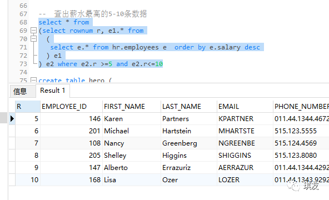Open the Result 1 tab
This screenshot has height=200, width=329.
pyautogui.click(x=53, y=91)
